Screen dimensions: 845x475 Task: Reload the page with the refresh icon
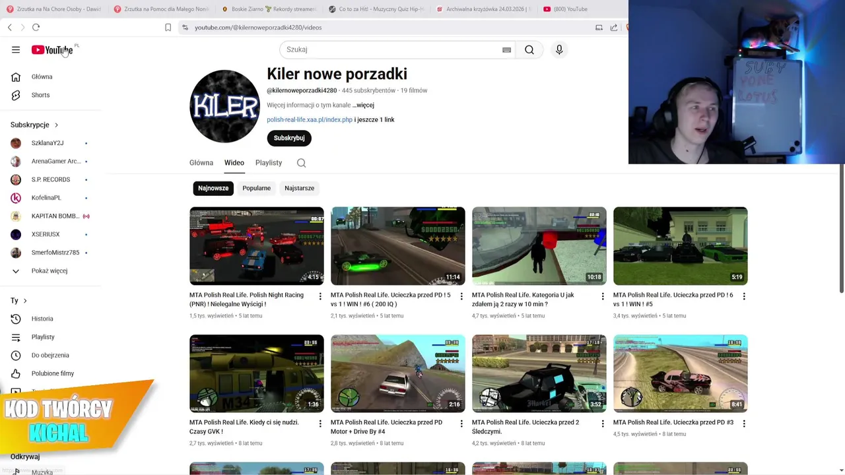[36, 27]
